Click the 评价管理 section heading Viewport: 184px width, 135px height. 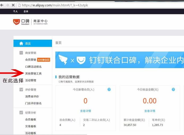coord(31,90)
